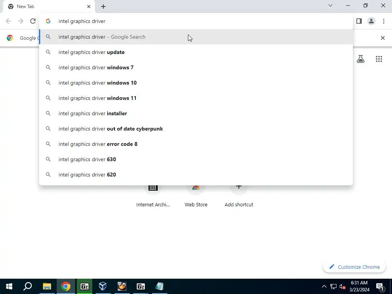Open a new tab with the plus button
The width and height of the screenshot is (392, 294).
[103, 7]
